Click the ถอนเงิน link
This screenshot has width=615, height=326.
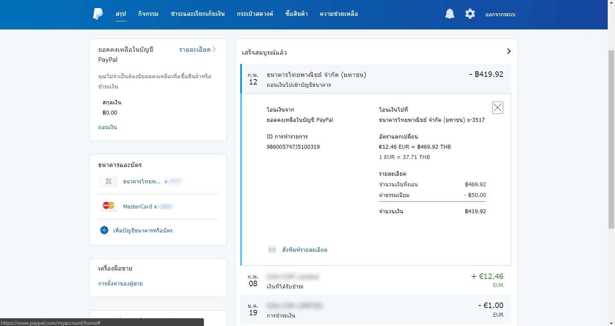click(x=107, y=127)
